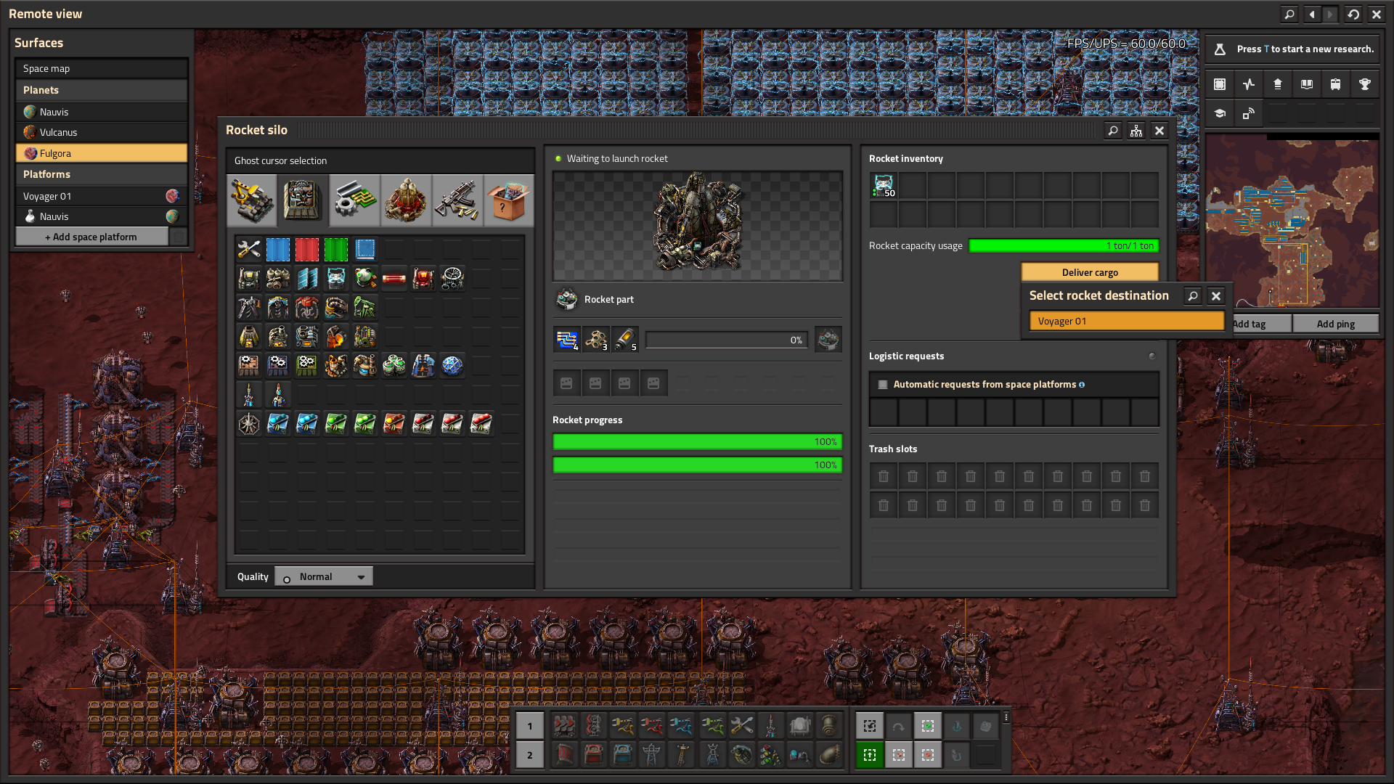Screen dimensions: 1394x784
Task: Open production statistics graph icon
Action: 1248,84
